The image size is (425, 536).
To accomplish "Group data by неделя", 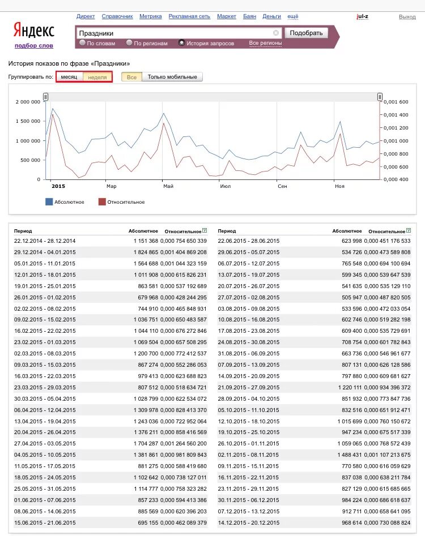I will [97, 77].
